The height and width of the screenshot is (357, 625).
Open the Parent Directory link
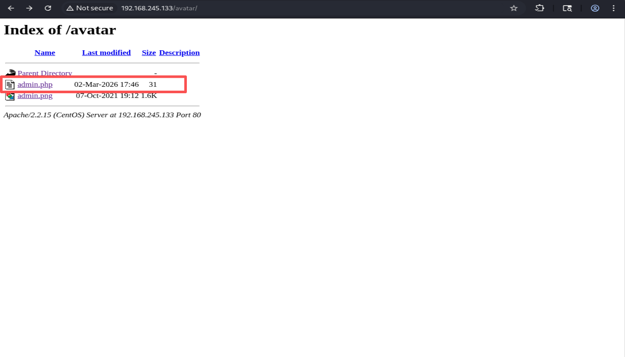coord(45,73)
